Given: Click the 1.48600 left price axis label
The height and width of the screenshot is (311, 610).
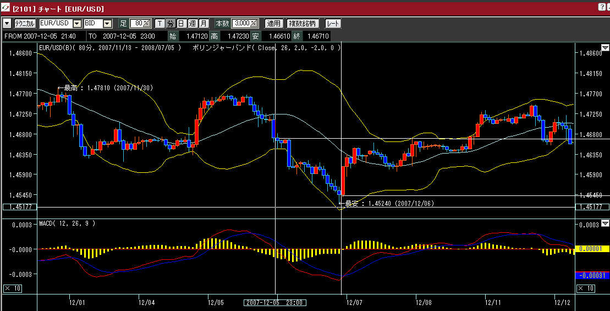Looking at the screenshot, I should pos(20,53).
